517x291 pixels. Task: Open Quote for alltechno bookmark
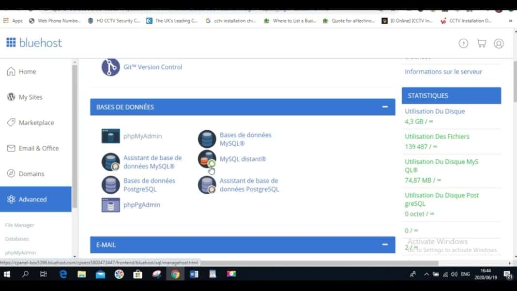349,21
